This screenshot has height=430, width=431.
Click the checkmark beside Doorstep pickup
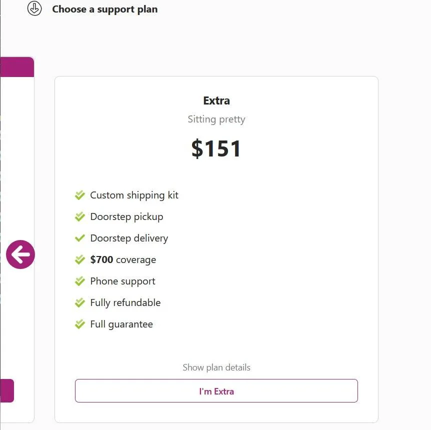[80, 216]
